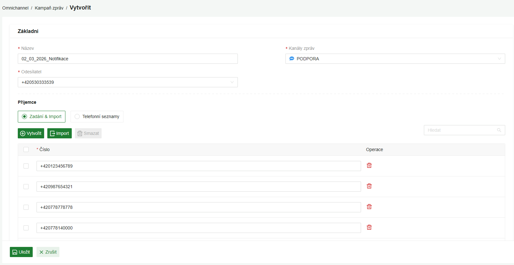Remove the +420778778778 number via trash icon
Viewport: 514px width, 265px height.
point(369,207)
